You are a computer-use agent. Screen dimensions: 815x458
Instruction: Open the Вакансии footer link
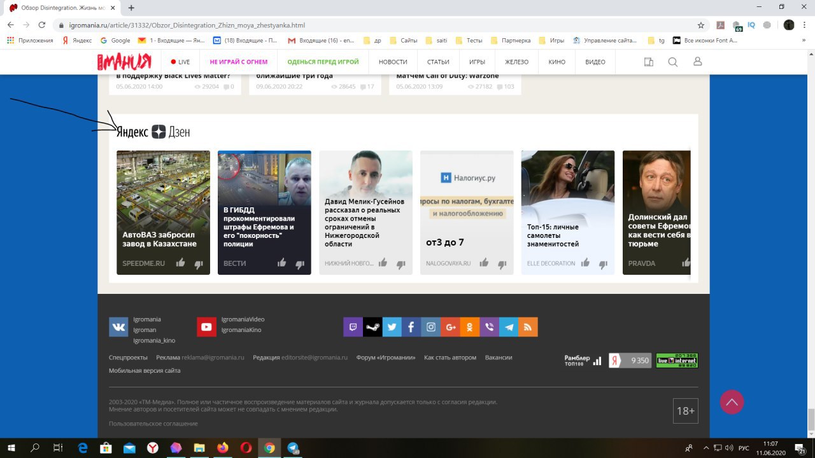[x=499, y=357]
